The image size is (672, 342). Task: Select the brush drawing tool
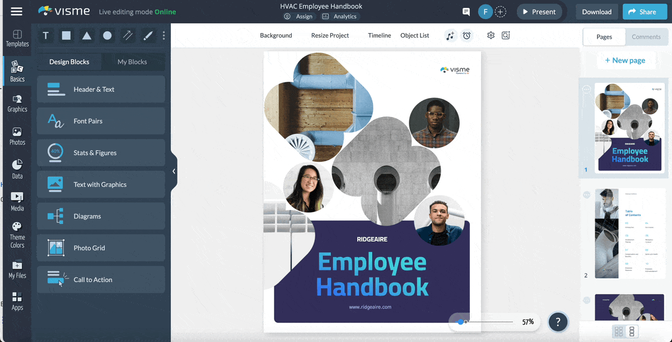pos(148,35)
